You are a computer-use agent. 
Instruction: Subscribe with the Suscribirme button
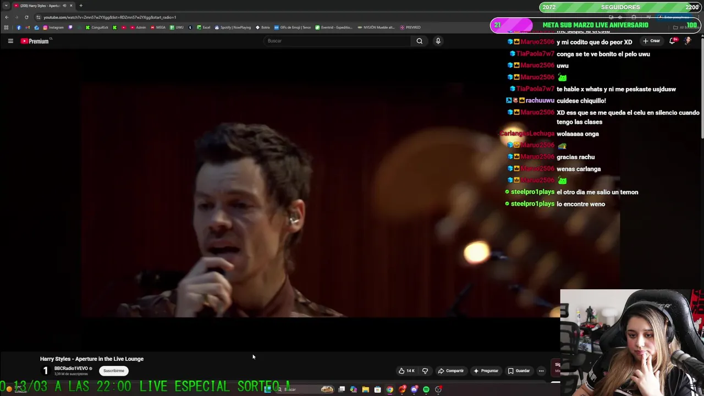[x=114, y=371]
